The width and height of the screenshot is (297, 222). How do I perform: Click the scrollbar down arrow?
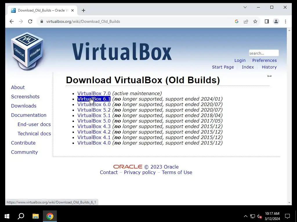289,203
